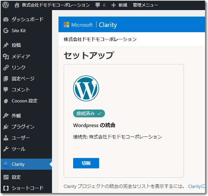This screenshot has width=208, height=196.
Task: Open the プラグイン plug icon
Action: (x=6, y=127)
